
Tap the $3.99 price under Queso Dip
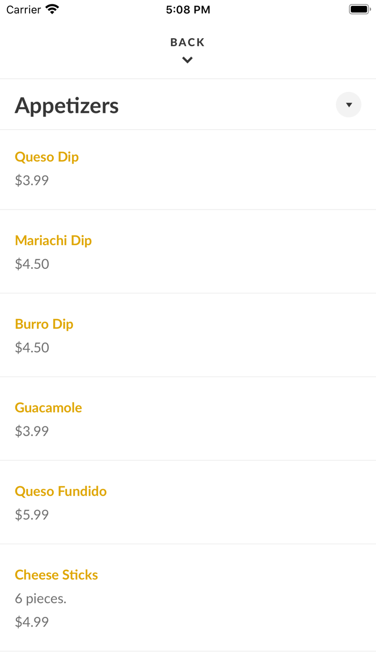click(32, 180)
